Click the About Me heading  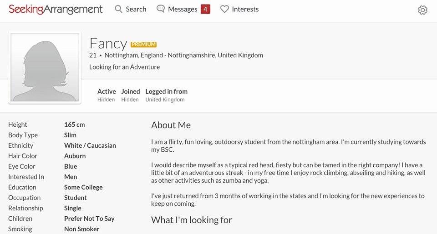pyautogui.click(x=171, y=125)
